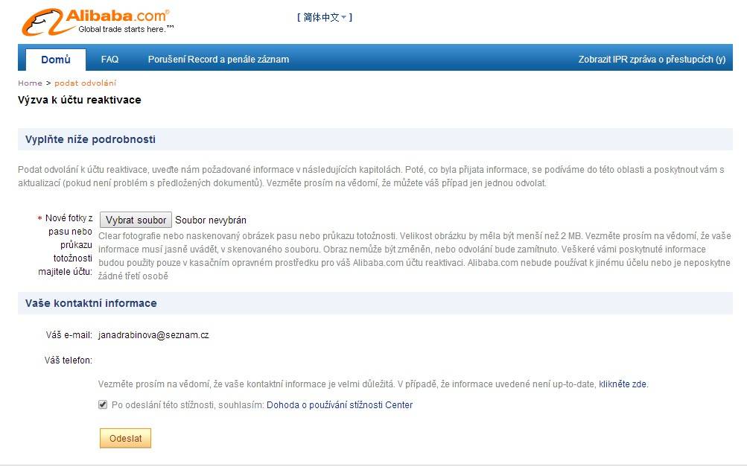The width and height of the screenshot is (747, 467).
Task: Click the Vyplňte níže podrobnosti section header
Action: tap(375, 139)
